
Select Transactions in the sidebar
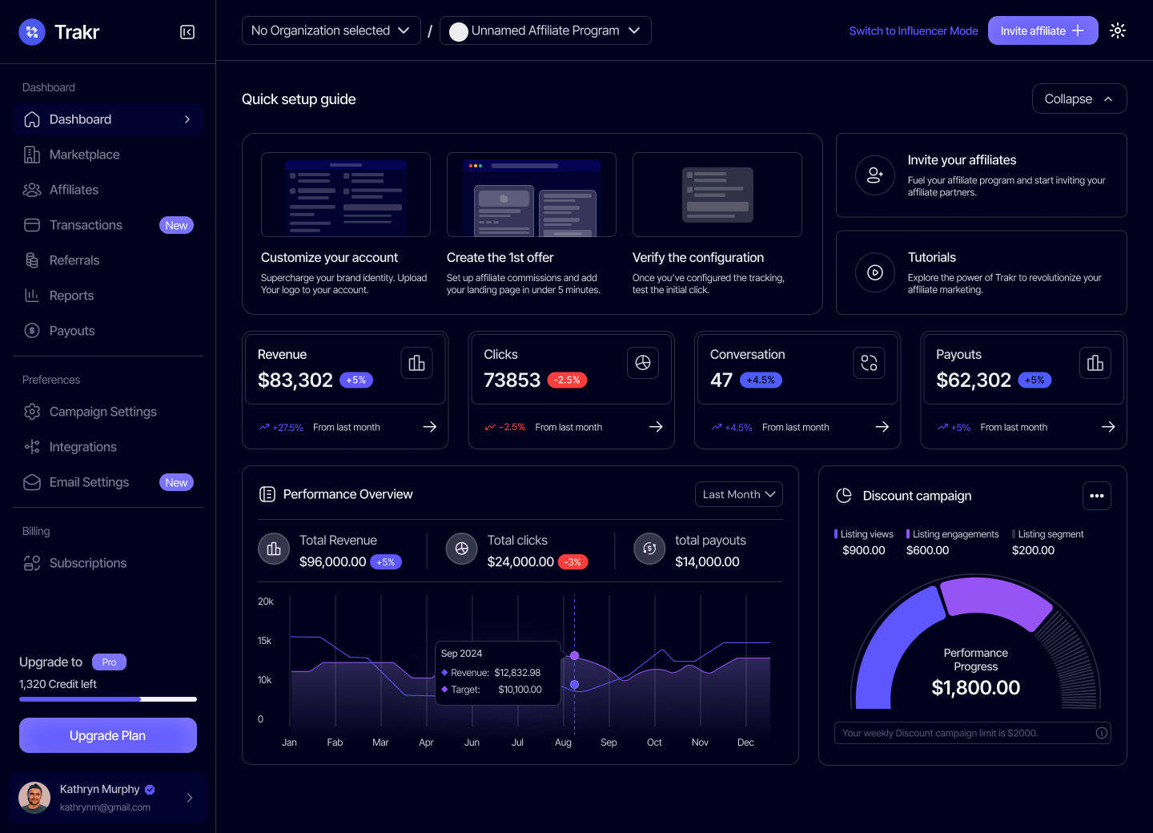(x=86, y=225)
